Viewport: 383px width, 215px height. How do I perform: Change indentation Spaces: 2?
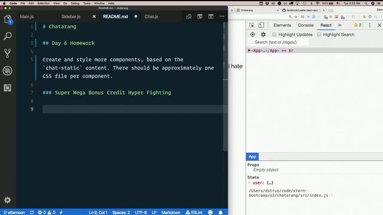point(121,213)
